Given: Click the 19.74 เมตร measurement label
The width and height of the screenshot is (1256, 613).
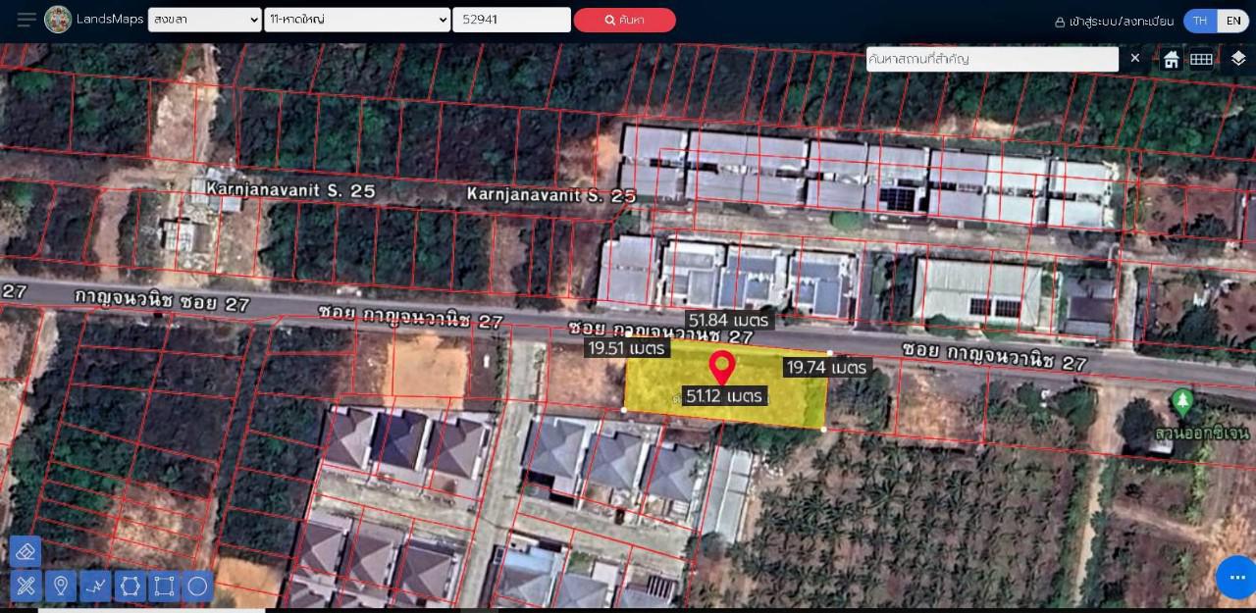Looking at the screenshot, I should pyautogui.click(x=826, y=368).
